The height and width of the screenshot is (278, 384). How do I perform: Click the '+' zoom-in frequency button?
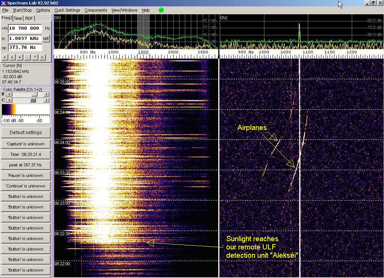[x=19, y=57]
